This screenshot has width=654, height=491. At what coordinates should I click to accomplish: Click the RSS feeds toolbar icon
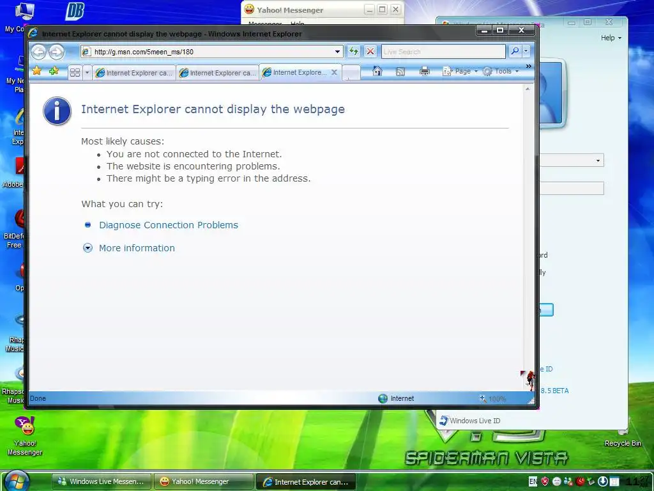pos(400,72)
